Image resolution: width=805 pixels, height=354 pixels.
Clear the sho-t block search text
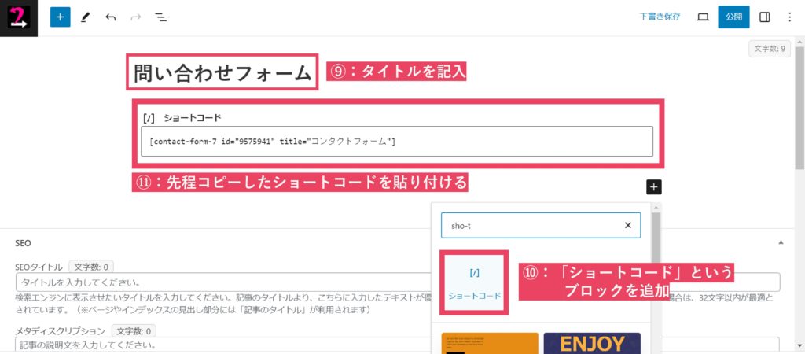[627, 225]
